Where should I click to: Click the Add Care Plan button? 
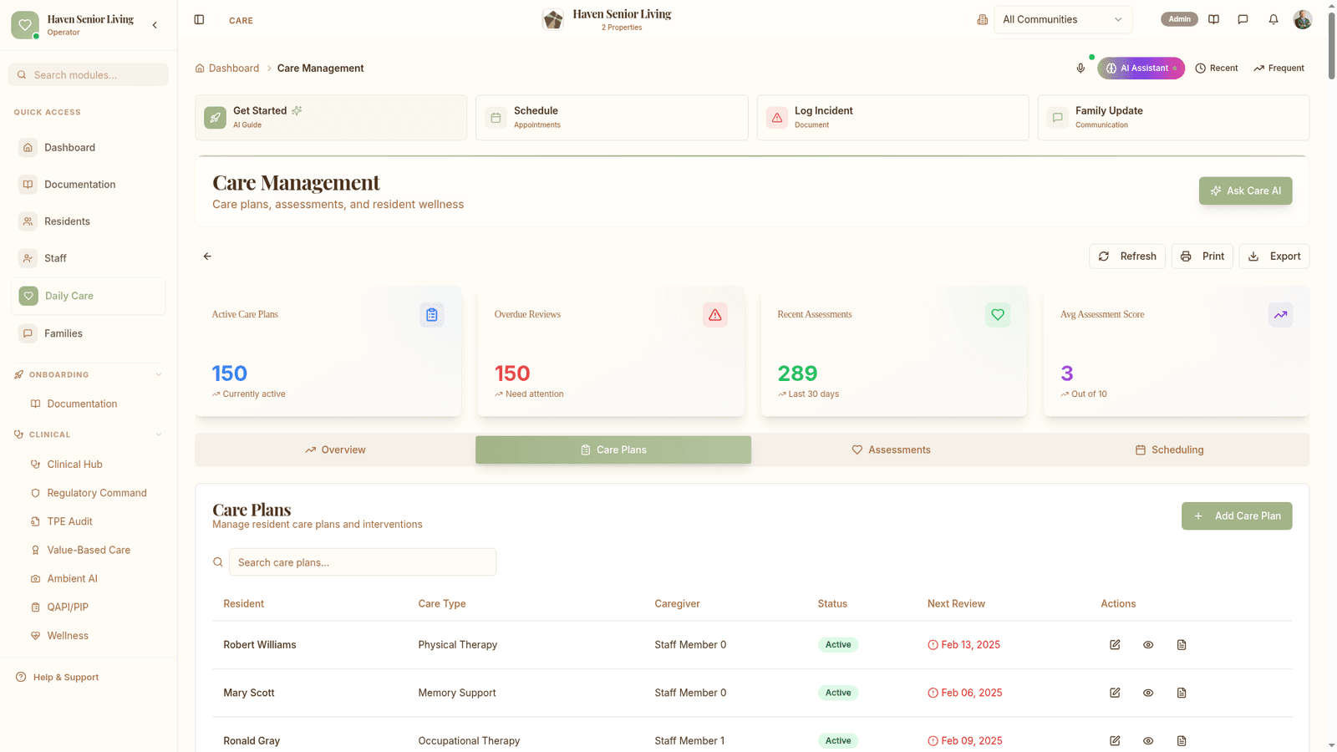(1237, 516)
